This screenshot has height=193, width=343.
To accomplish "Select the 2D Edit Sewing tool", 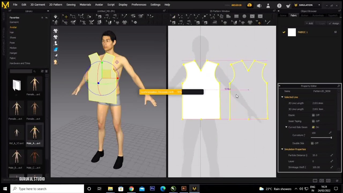I will pyautogui.click(x=173, y=23).
